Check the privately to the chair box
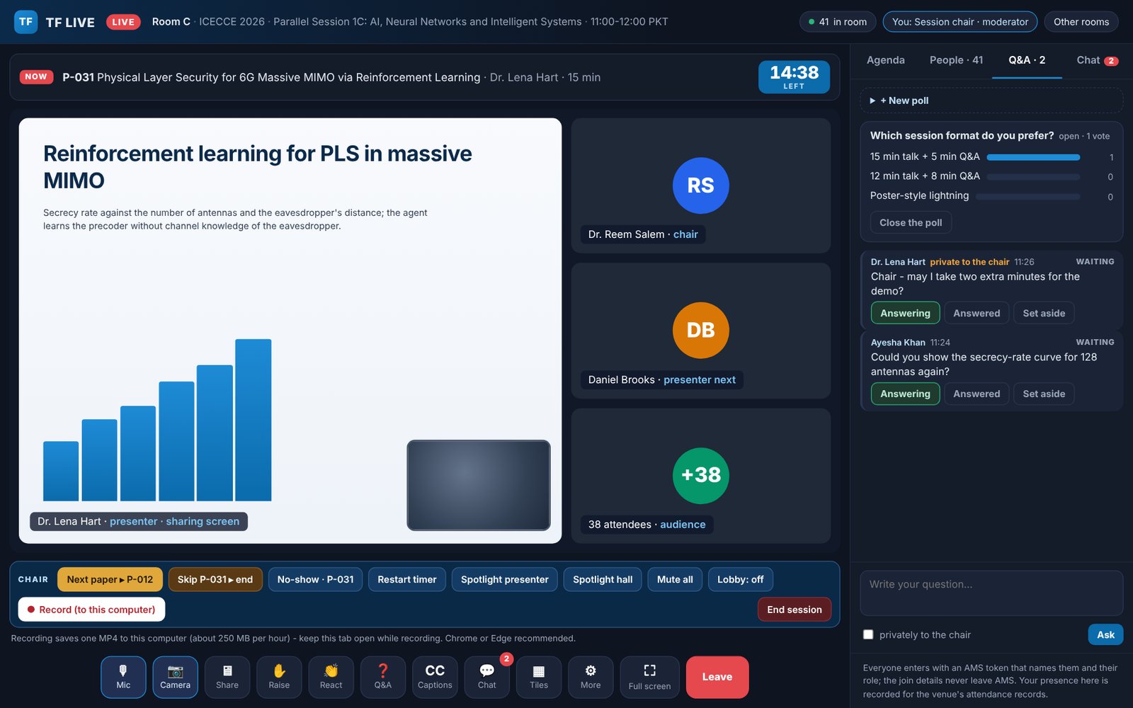This screenshot has height=708, width=1133. pyautogui.click(x=868, y=634)
